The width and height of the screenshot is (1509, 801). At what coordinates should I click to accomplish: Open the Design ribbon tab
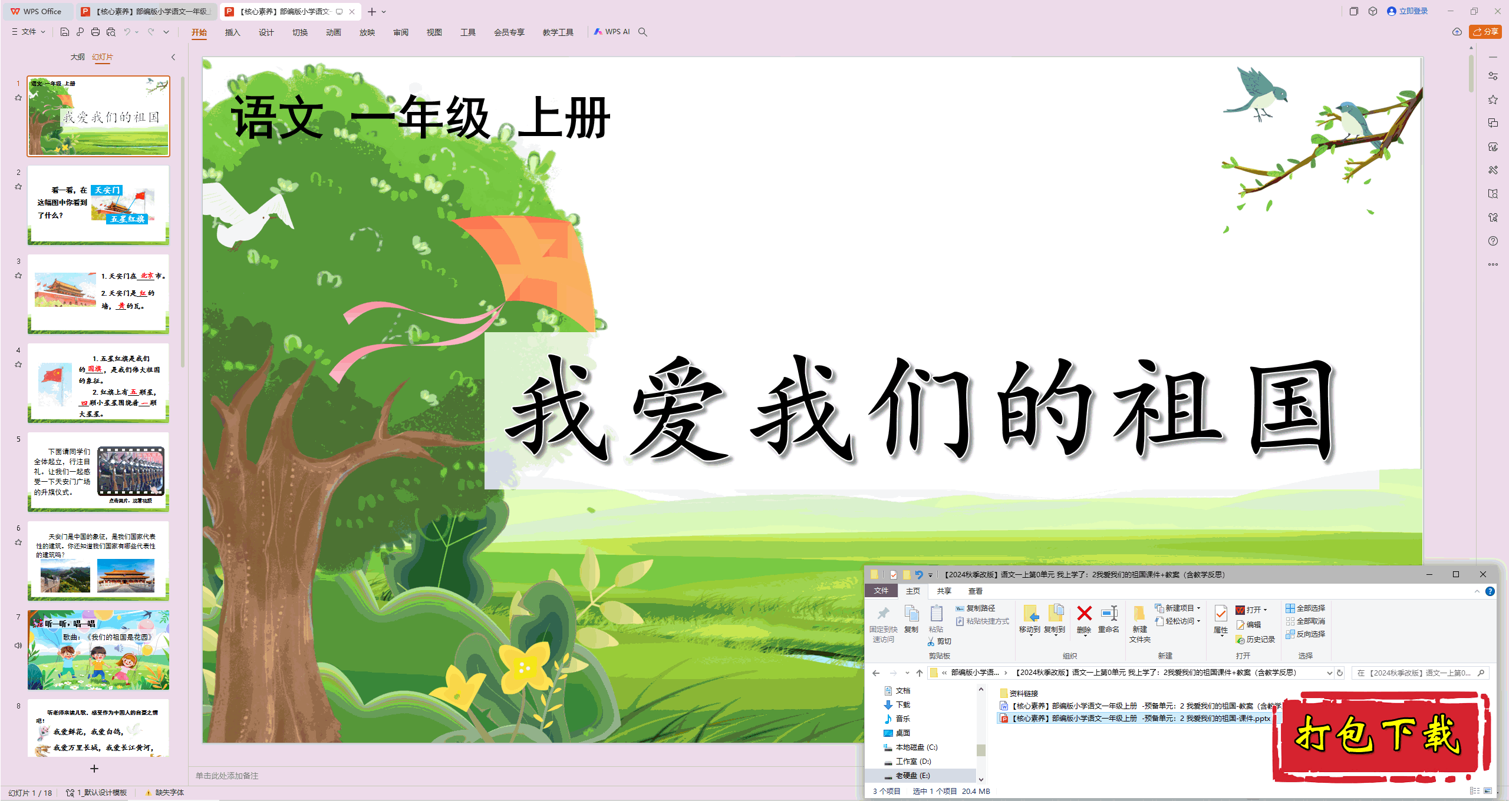tap(266, 32)
